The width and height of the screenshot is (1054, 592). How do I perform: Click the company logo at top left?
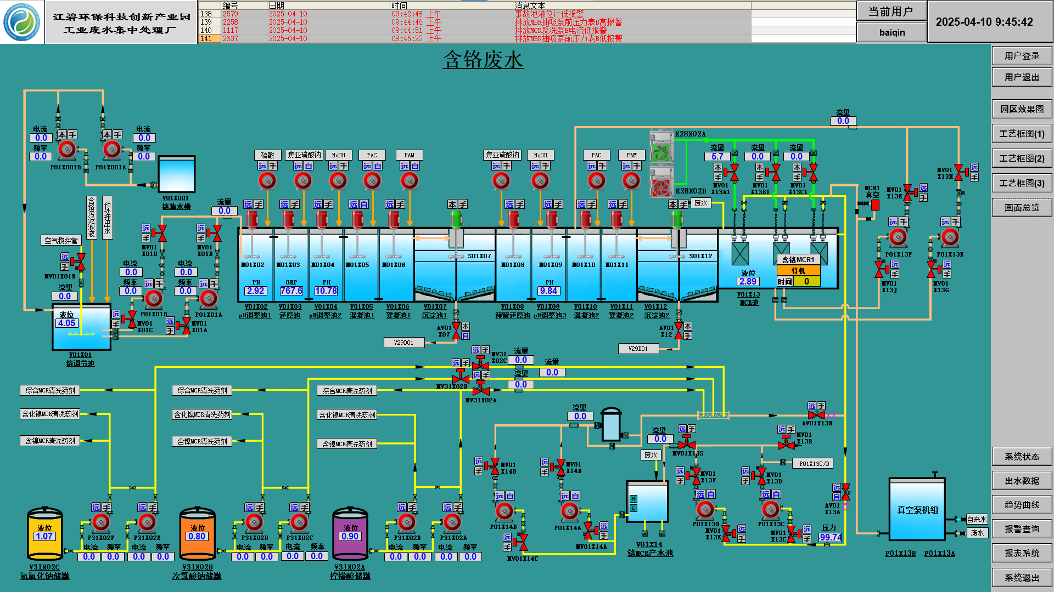tap(22, 22)
